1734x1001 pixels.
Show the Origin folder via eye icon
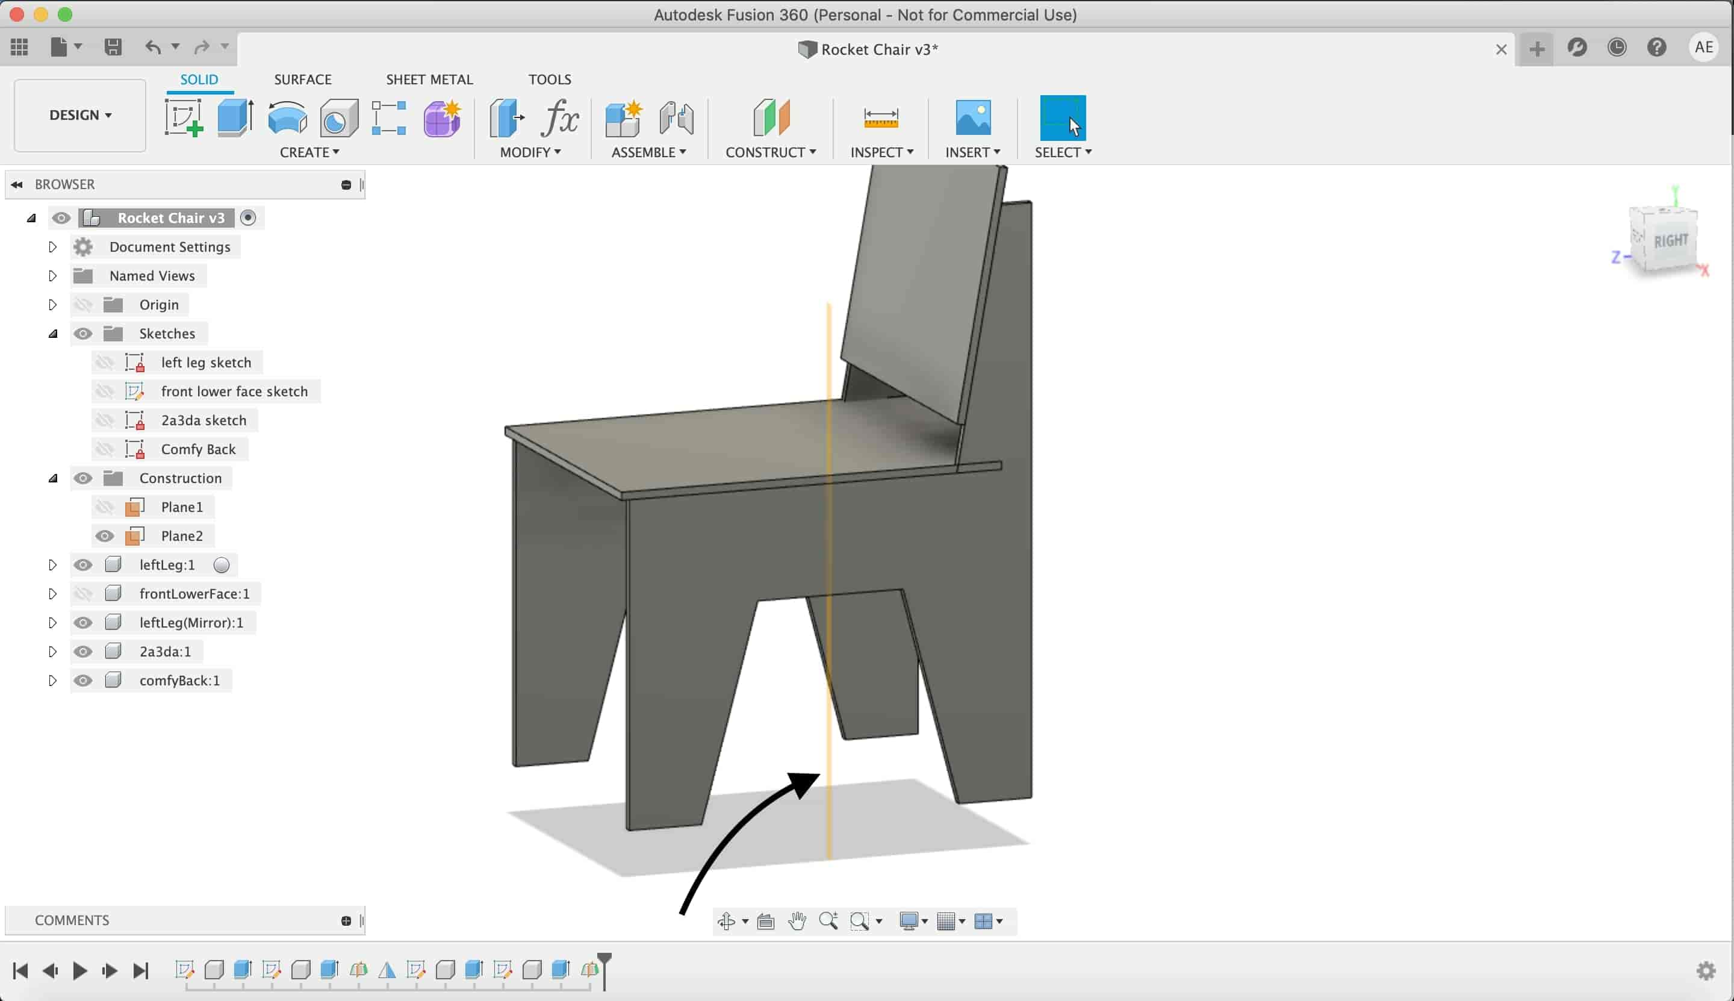click(83, 305)
